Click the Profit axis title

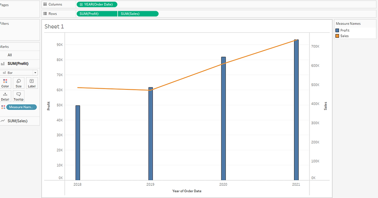[49, 106]
